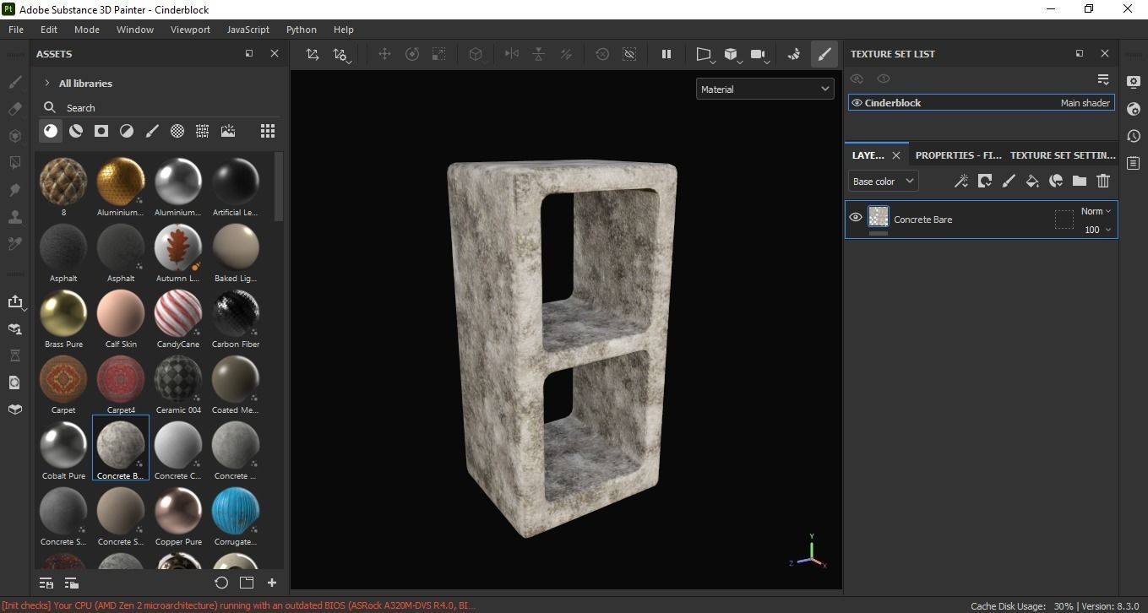Toggle solo texture set eye icon
This screenshot has width=1148, height=613.
pos(884,79)
